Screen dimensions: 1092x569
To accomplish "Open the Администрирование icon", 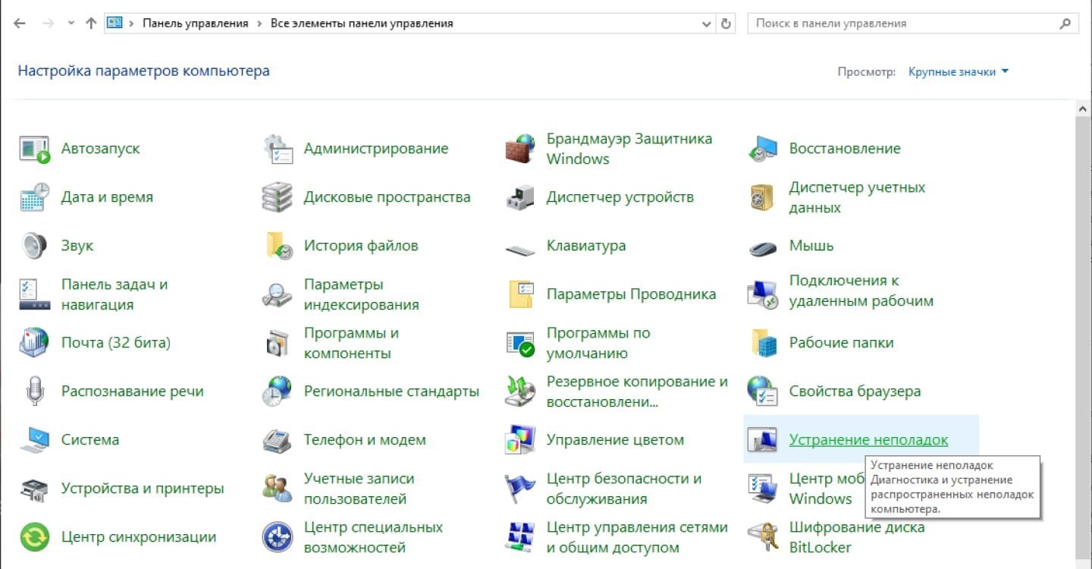I will [x=278, y=149].
